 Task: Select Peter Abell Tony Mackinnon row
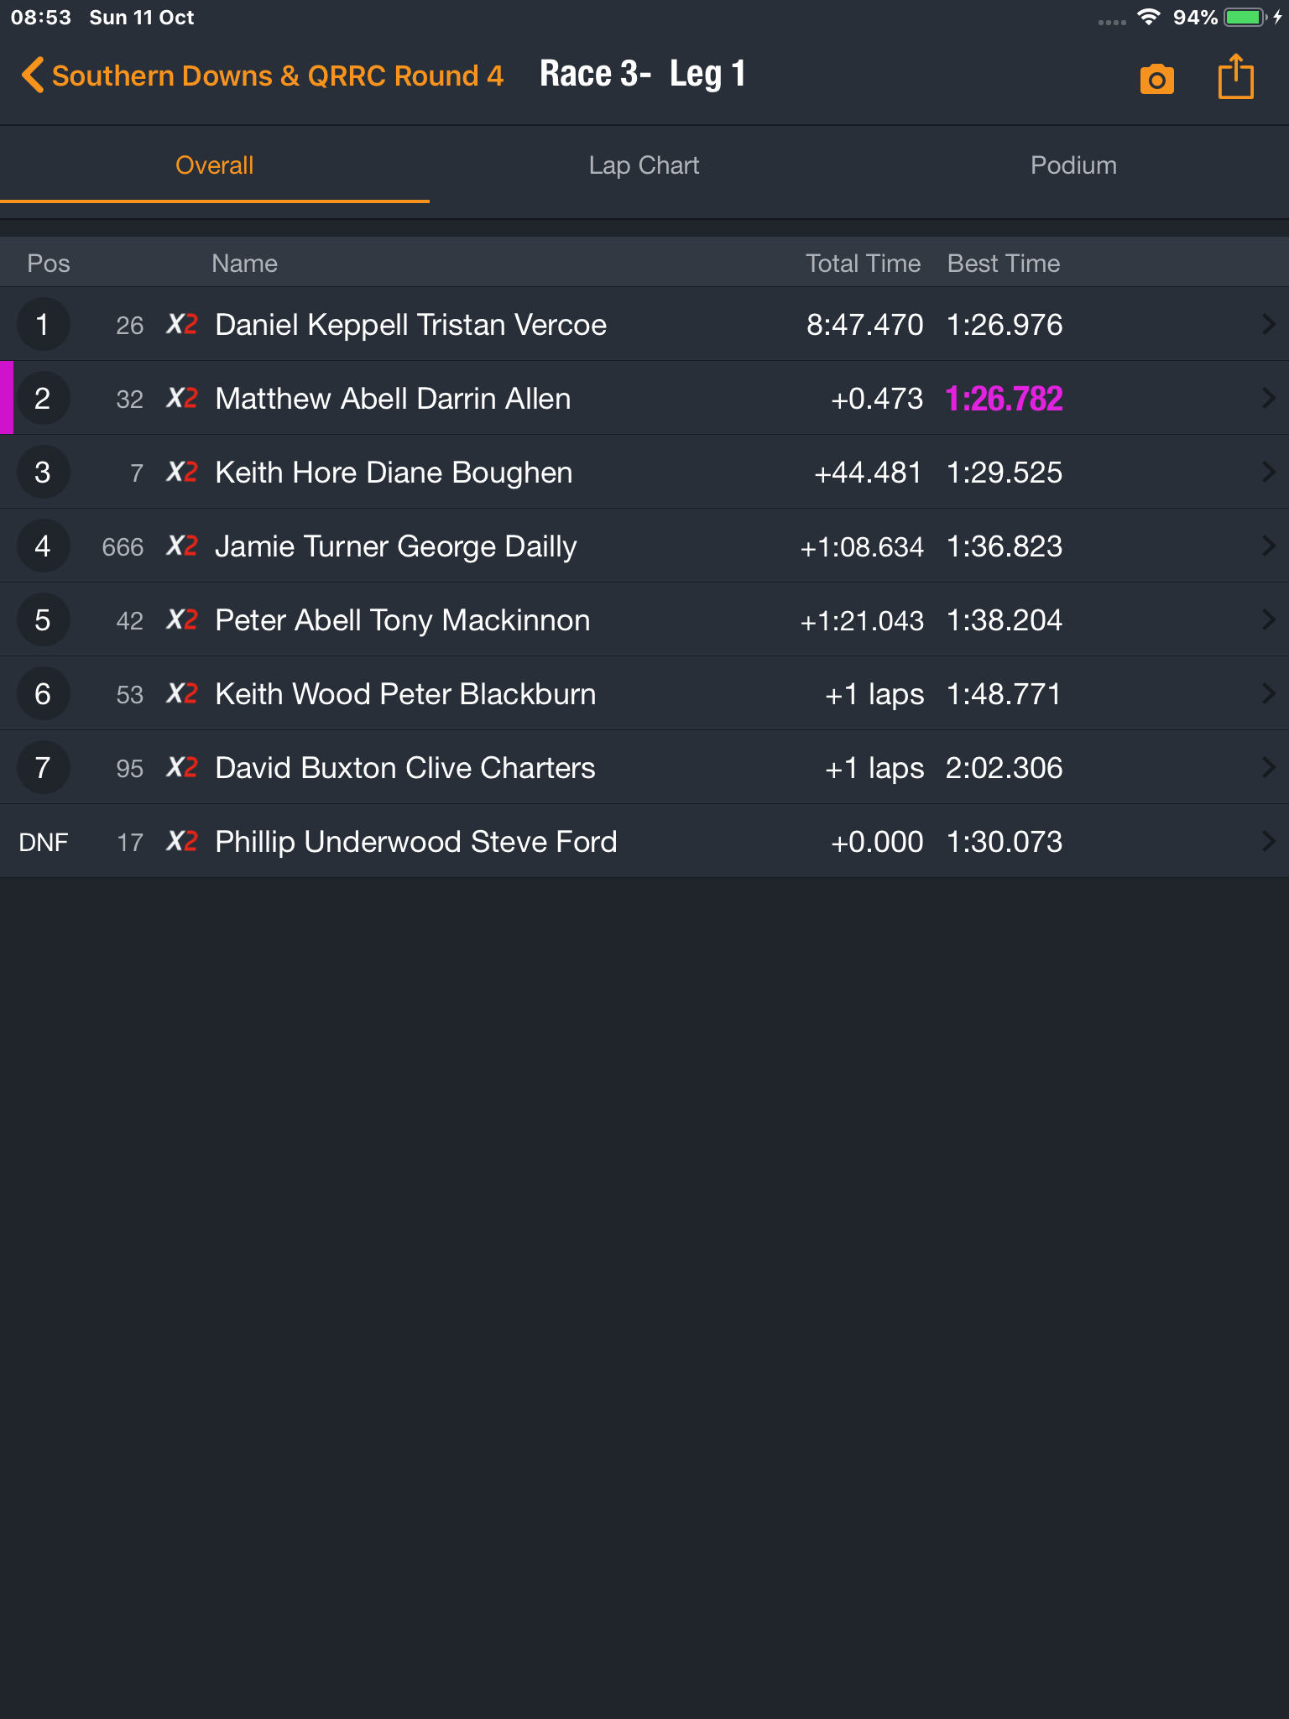644,619
